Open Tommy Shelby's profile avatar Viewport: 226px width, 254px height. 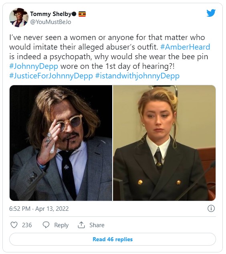(x=19, y=18)
